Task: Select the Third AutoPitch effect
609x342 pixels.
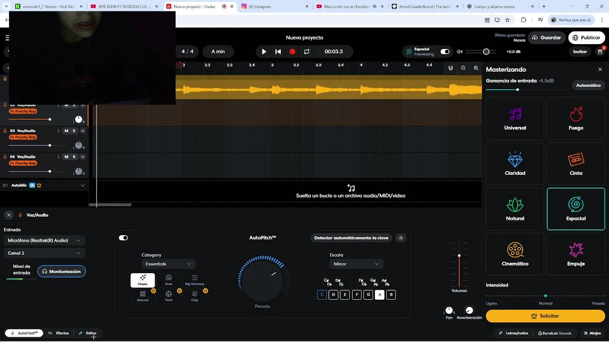Action: [x=168, y=296]
